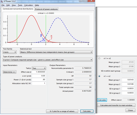
Task: Select the n1 != n2 radio button
Action: coord(99,58)
